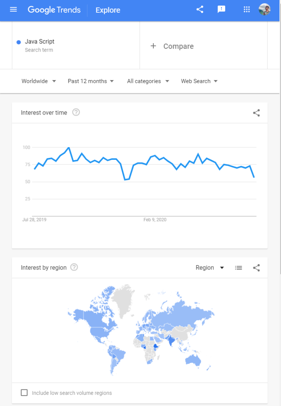
Task: Expand the All categories dropdown
Action: [x=148, y=81]
